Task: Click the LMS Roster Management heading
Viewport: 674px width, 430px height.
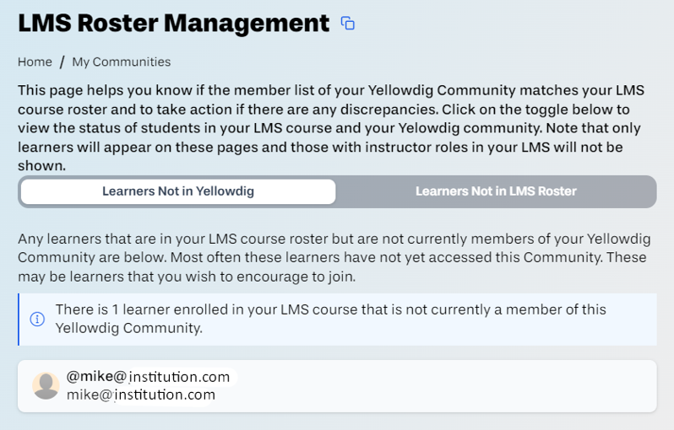Action: pyautogui.click(x=174, y=23)
